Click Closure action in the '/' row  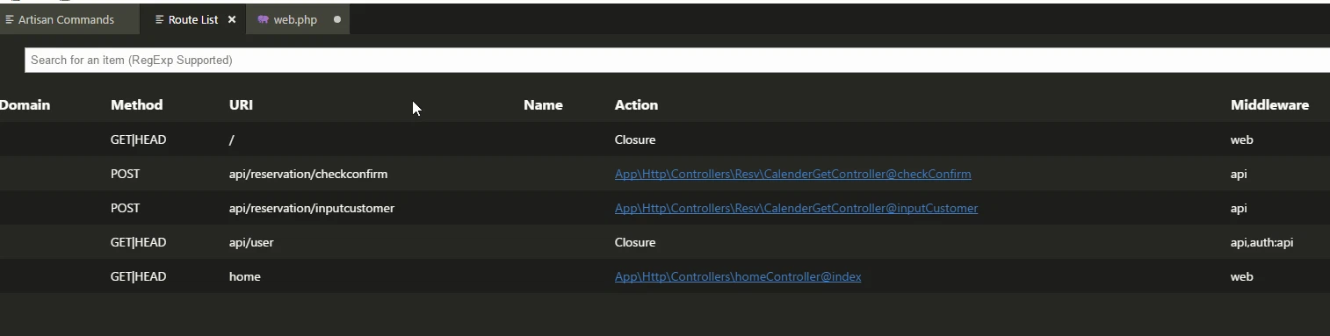point(635,139)
